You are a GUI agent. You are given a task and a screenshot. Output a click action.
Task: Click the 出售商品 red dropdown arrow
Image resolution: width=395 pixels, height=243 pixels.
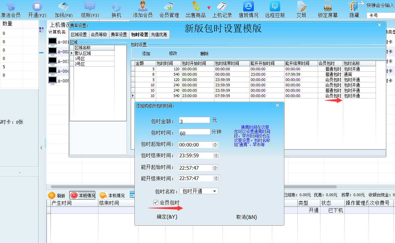click(209, 8)
